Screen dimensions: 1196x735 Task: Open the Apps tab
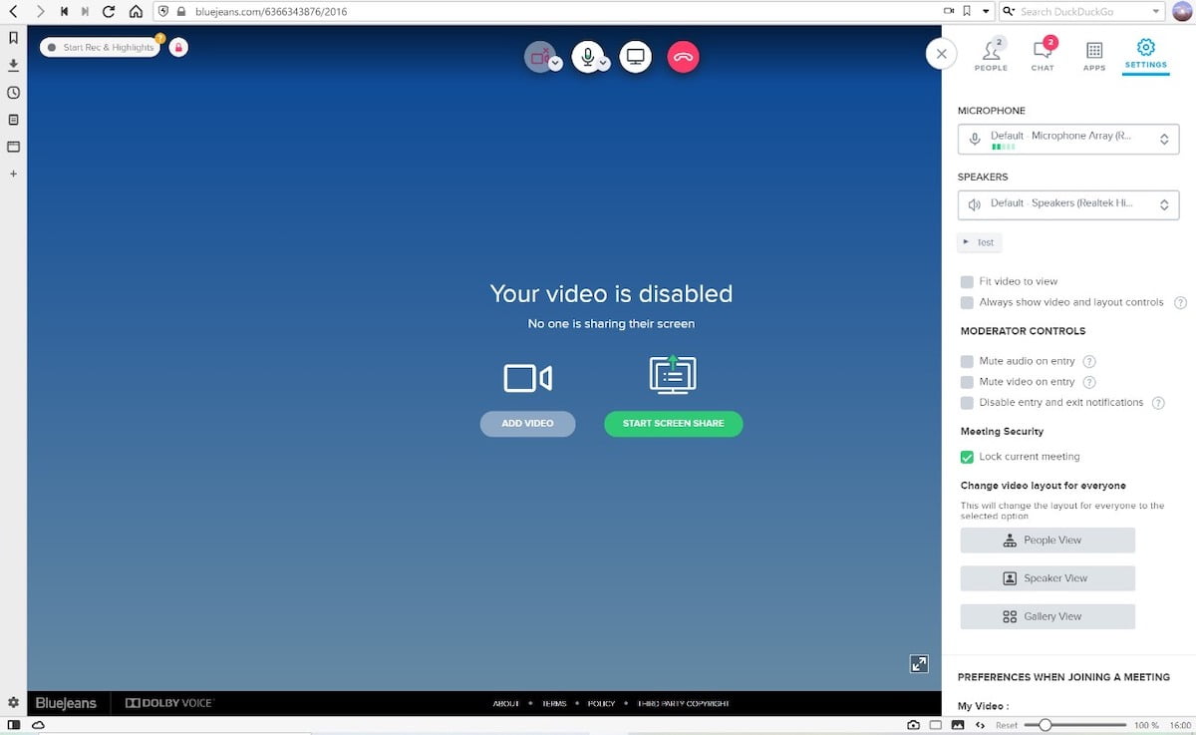[x=1094, y=55]
